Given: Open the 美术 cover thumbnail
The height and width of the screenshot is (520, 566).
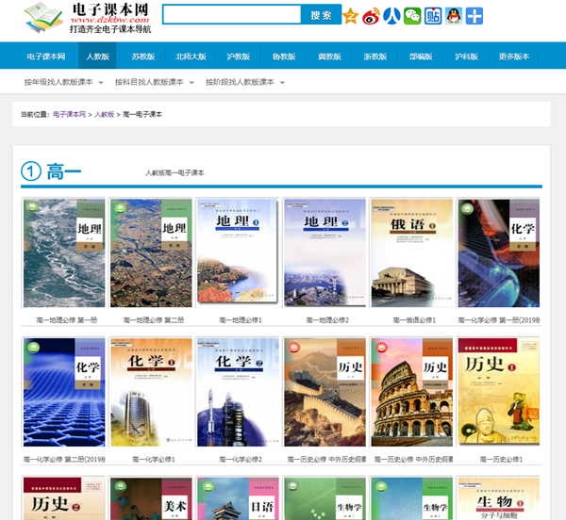Looking at the screenshot, I should [151, 498].
